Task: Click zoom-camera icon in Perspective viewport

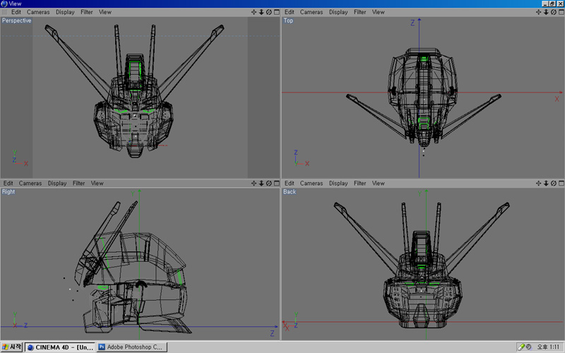Action: click(x=261, y=12)
